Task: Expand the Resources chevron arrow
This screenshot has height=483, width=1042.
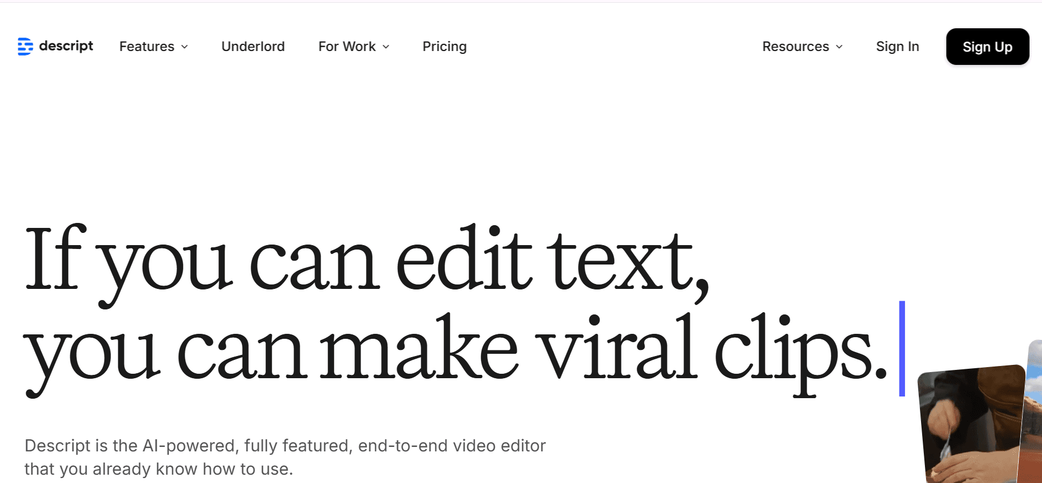Action: [x=839, y=47]
